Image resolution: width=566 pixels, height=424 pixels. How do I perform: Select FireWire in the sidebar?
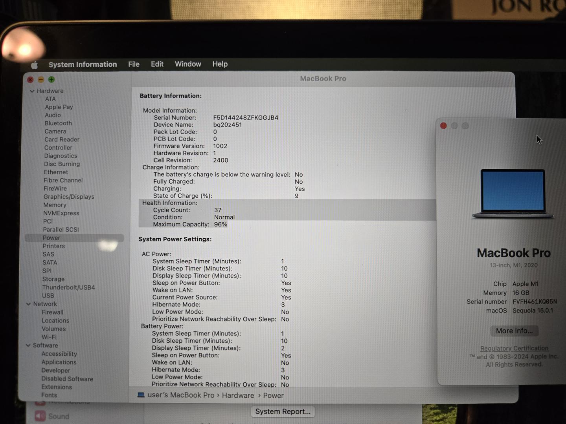coord(55,188)
